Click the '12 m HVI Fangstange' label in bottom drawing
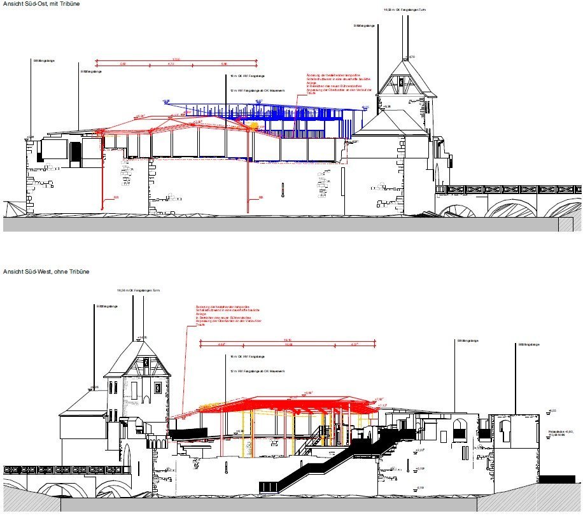The height and width of the screenshot is (532, 583). point(251,370)
